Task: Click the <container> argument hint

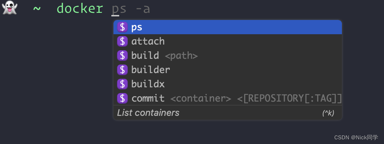Action: pos(201,98)
